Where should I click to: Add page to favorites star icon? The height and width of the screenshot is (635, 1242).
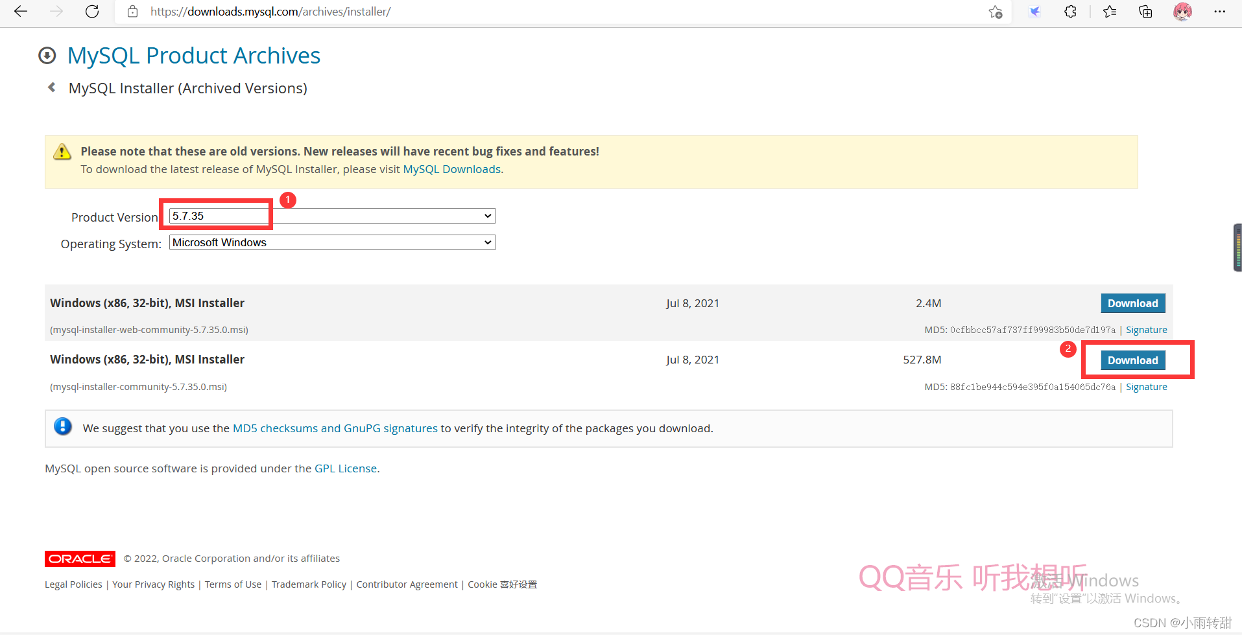(x=995, y=12)
